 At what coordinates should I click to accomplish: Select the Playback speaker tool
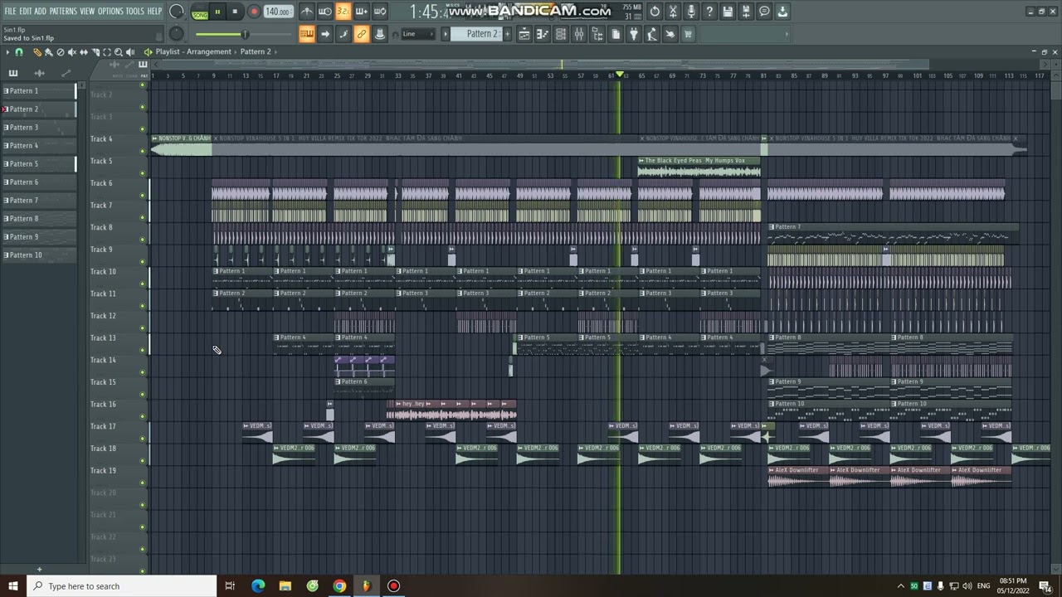(130, 51)
